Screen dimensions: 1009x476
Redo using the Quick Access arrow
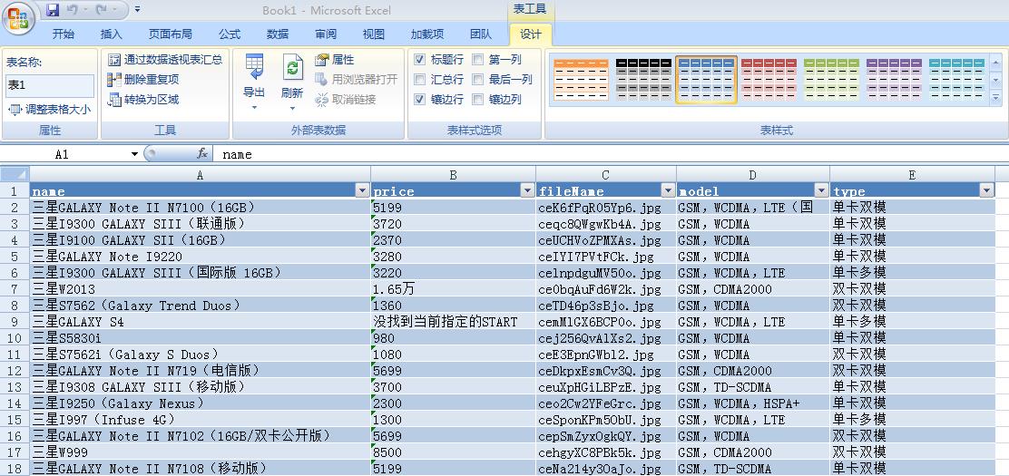tap(101, 10)
